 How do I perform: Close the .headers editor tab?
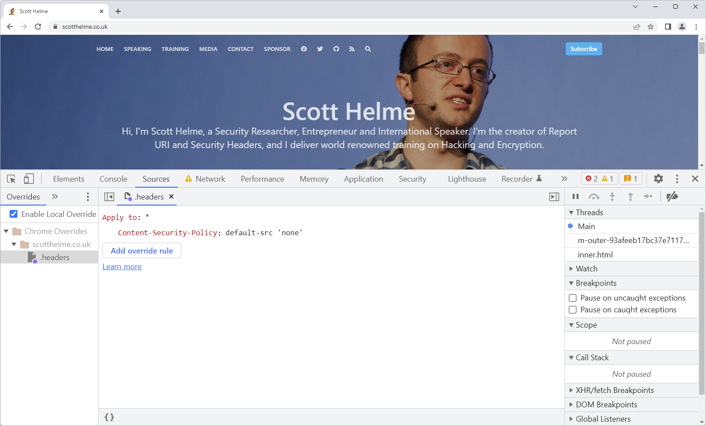coord(172,196)
